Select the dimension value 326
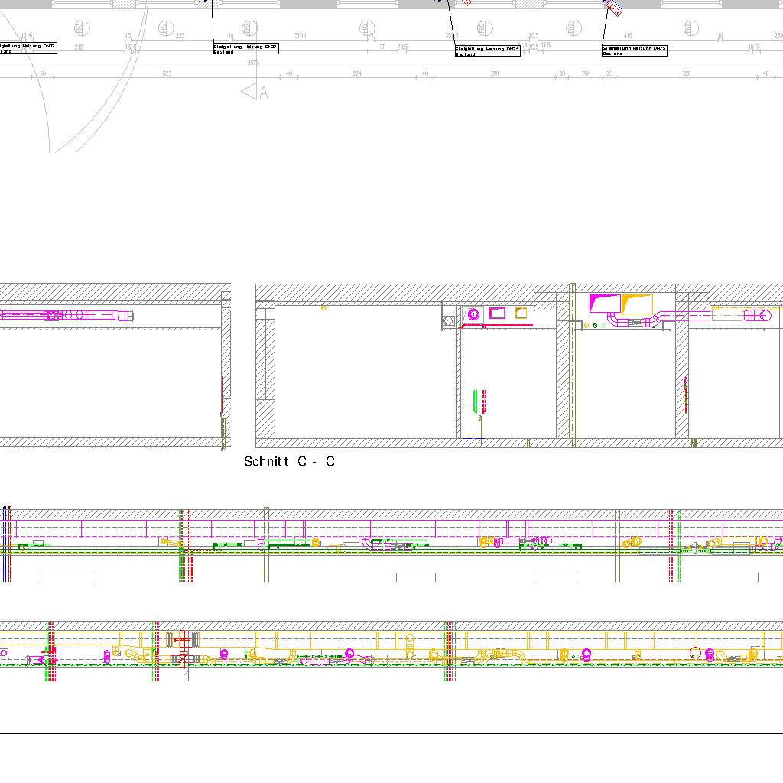Image resolution: width=783 pixels, height=783 pixels. (686, 74)
